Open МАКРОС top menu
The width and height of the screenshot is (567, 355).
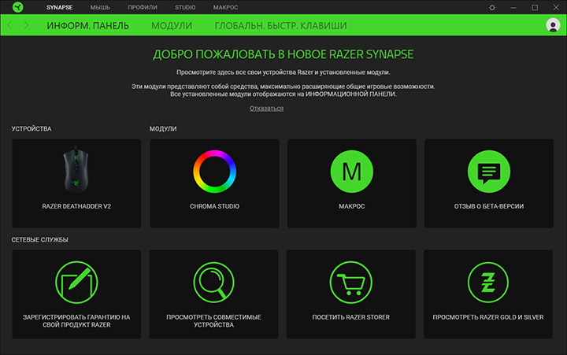coord(226,7)
